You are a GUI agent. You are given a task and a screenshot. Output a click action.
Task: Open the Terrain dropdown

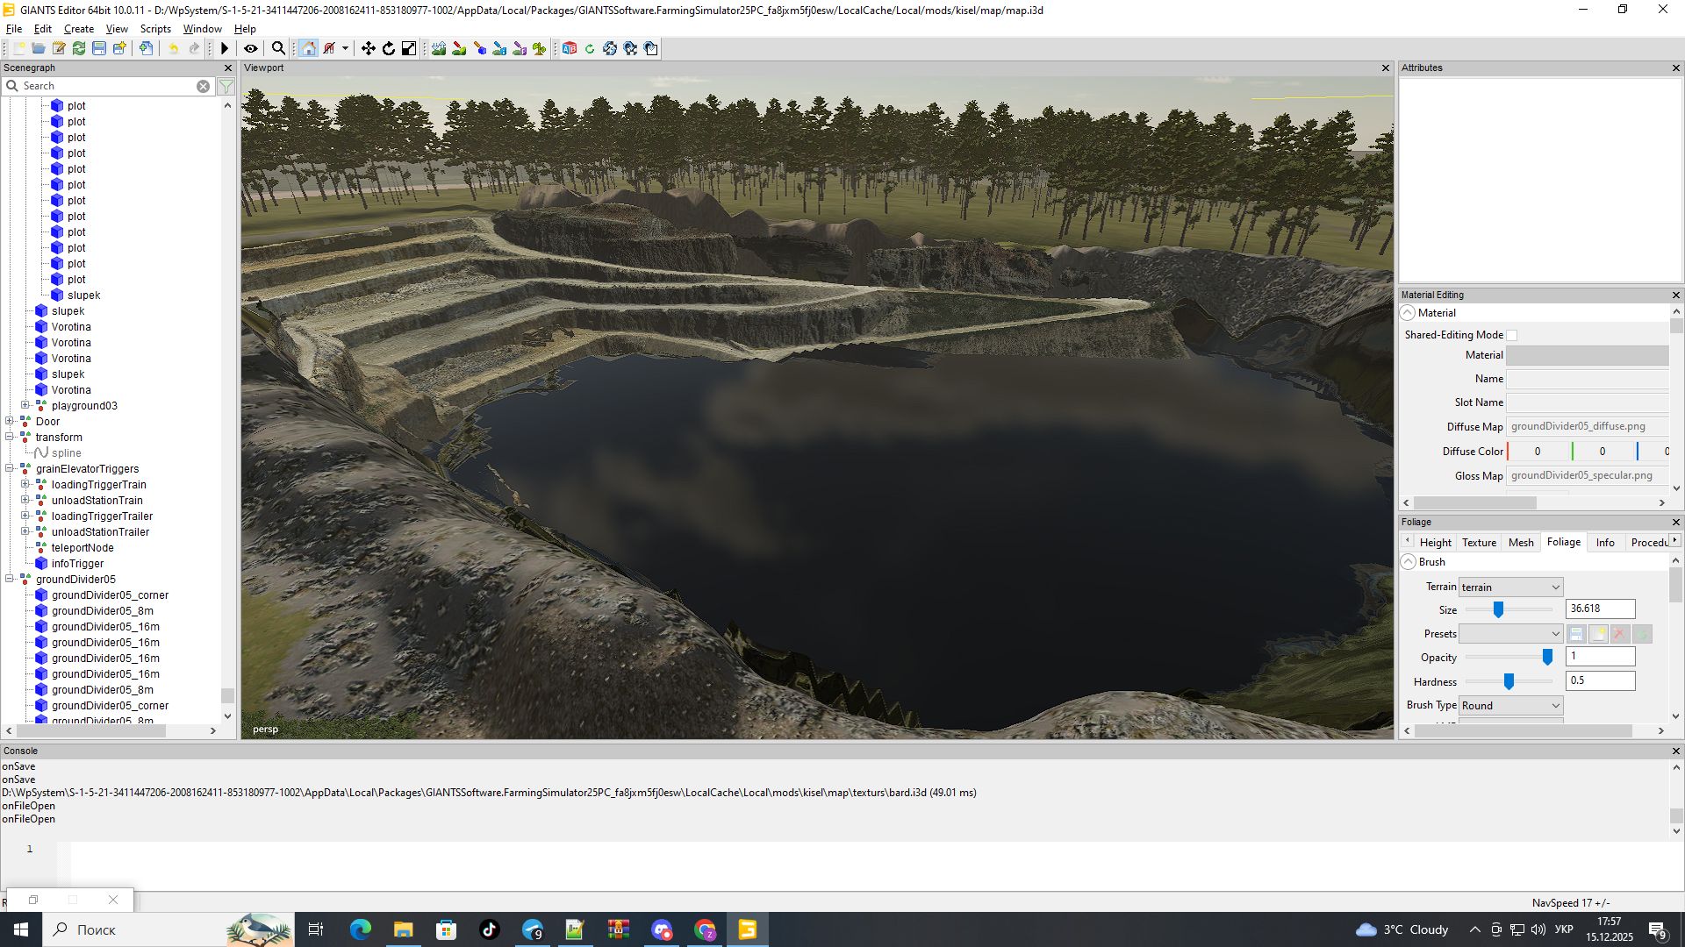[1510, 587]
